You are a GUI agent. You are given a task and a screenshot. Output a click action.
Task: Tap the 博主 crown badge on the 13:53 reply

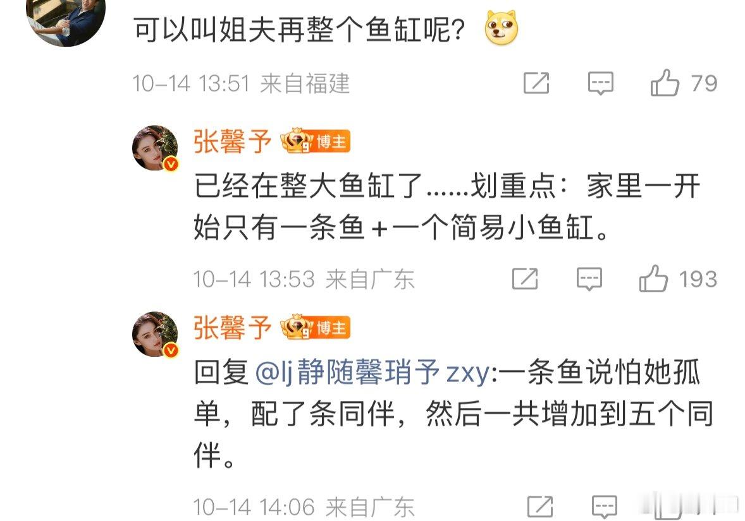[316, 141]
